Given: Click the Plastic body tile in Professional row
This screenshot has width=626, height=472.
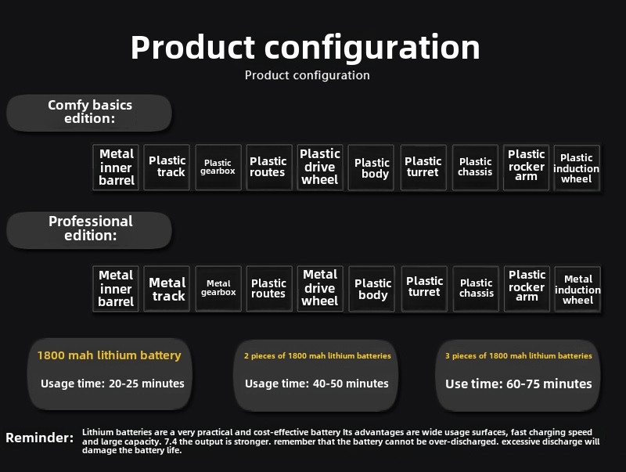Looking at the screenshot, I should coord(372,289).
